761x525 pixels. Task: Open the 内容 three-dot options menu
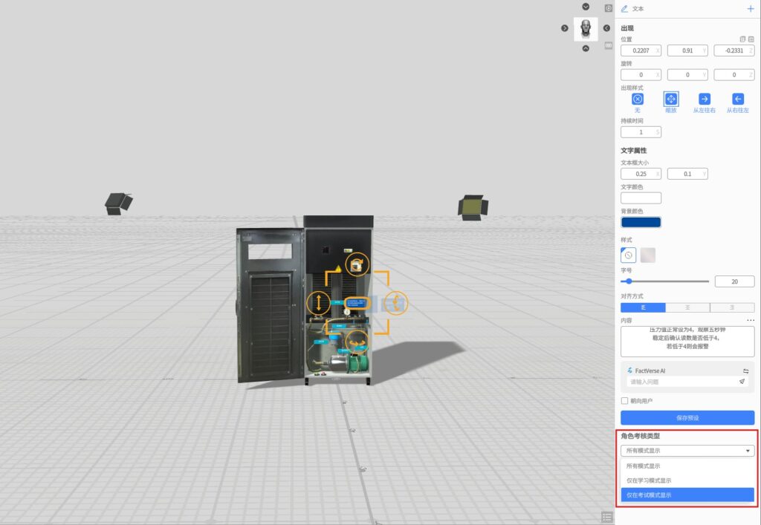[x=751, y=321]
